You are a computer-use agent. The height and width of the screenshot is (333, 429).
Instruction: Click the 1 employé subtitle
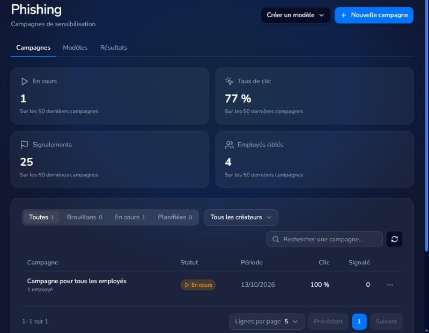(40, 290)
